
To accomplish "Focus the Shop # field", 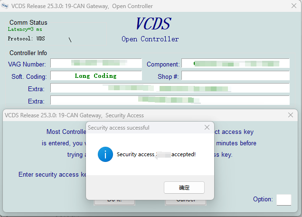I will click(x=236, y=76).
